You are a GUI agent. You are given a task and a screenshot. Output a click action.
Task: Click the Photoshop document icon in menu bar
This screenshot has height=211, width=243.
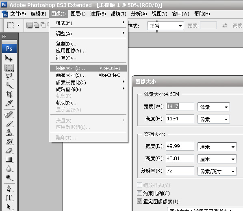5,14
